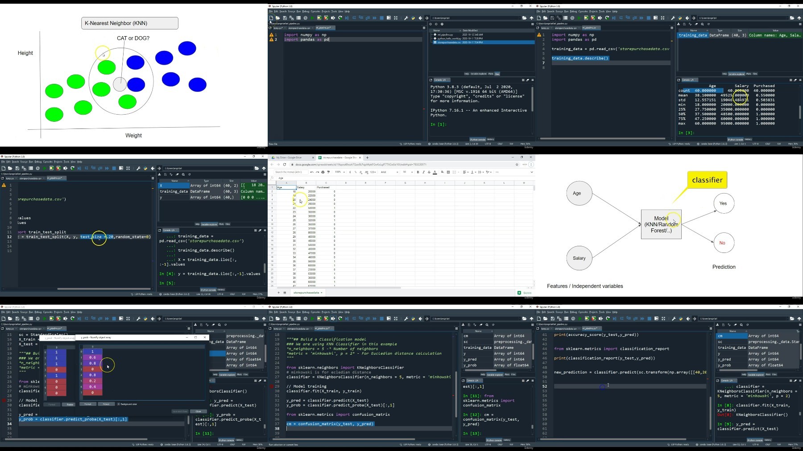The width and height of the screenshot is (803, 451).
Task: Open a new Chrome tab with plus icon
Action: click(367, 157)
